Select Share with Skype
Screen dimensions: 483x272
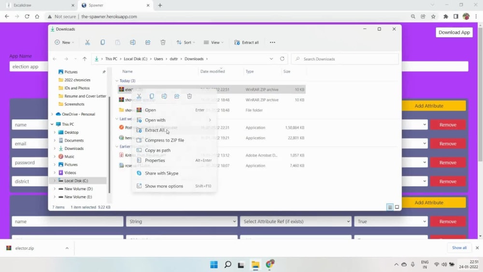coord(174,173)
